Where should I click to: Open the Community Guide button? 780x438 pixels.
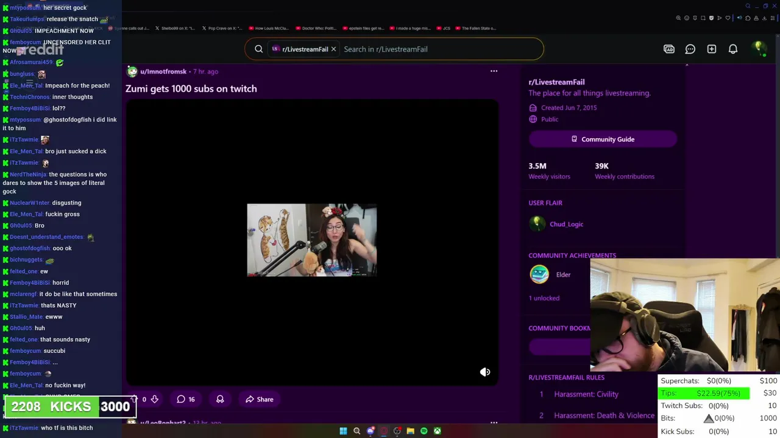click(603, 139)
